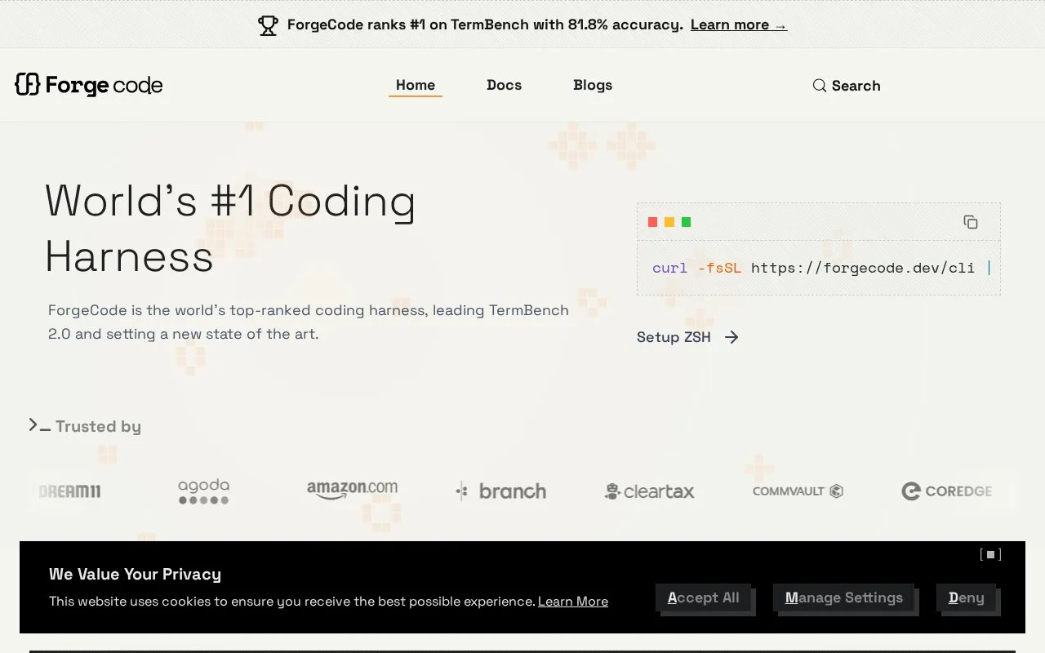
Task: Open the Home tab
Action: point(416,85)
